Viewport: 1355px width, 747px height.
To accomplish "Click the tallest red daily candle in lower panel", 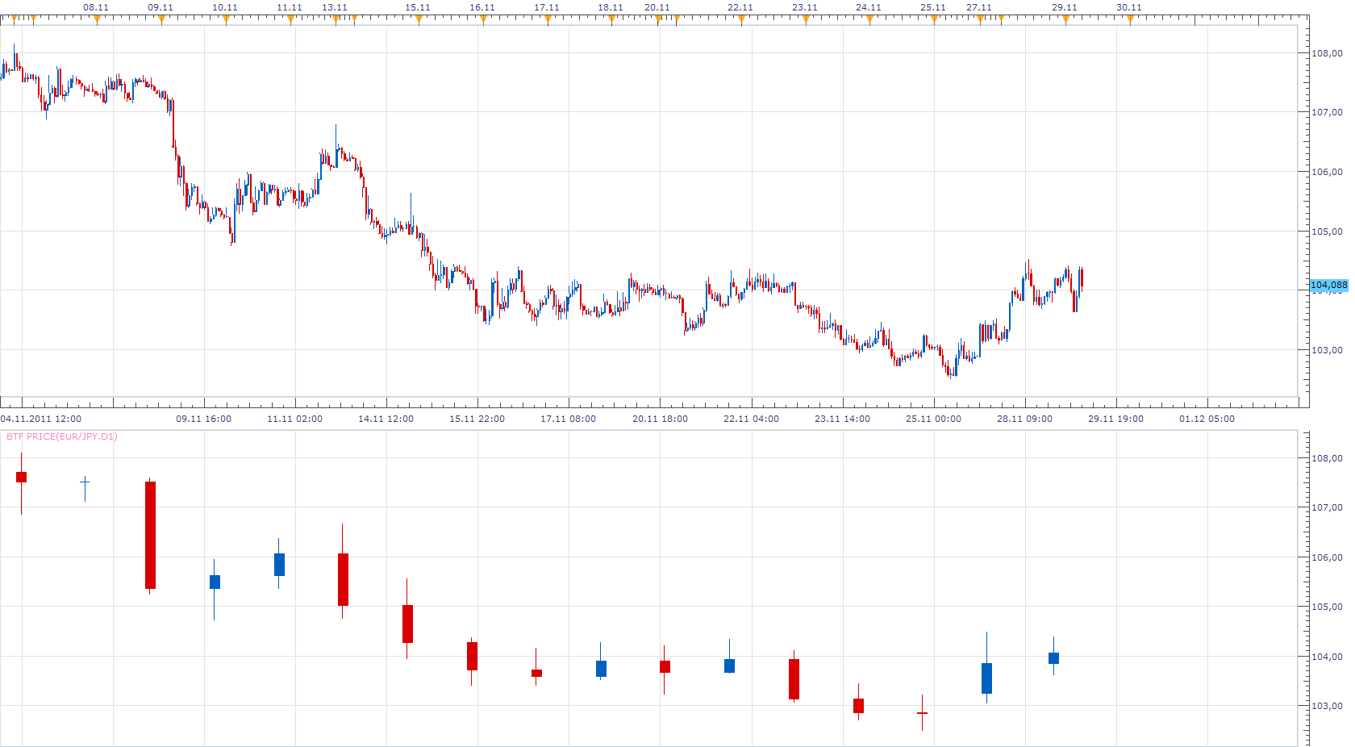I will click(150, 535).
